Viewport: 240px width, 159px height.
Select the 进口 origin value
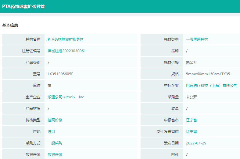pos(51,132)
